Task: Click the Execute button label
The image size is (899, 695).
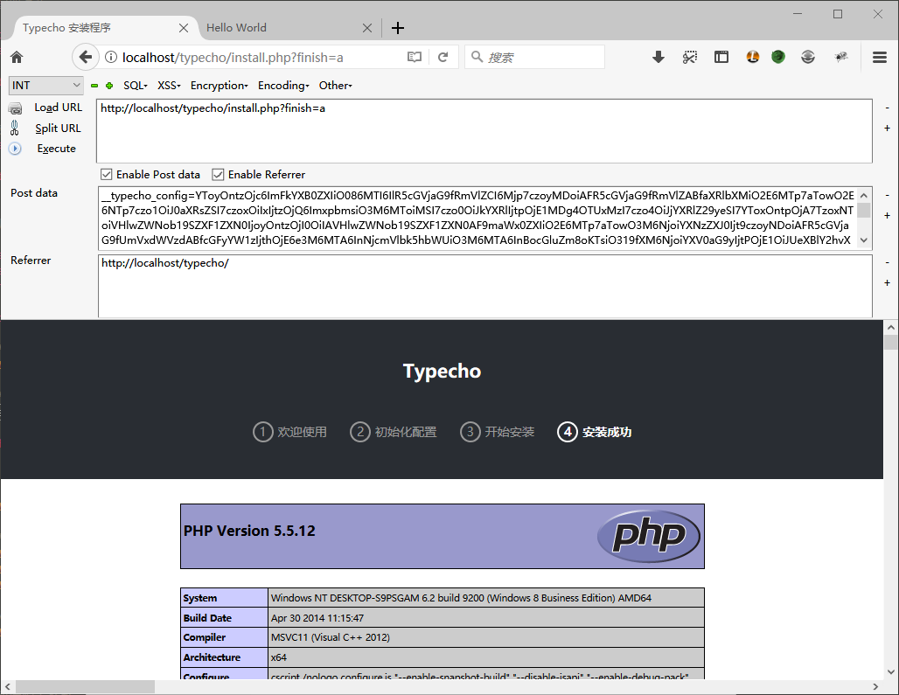Action: pyautogui.click(x=56, y=149)
